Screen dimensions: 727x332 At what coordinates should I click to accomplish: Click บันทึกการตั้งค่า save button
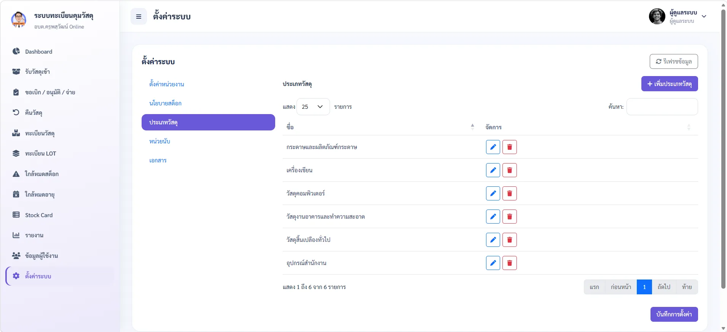(x=674, y=314)
